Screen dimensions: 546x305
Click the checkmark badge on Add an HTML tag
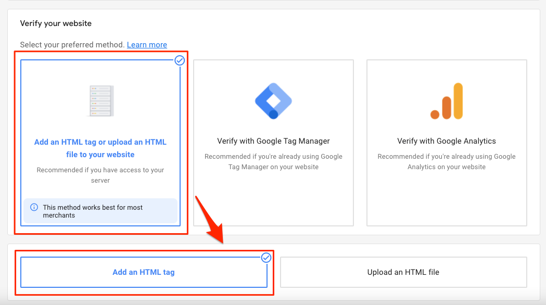tap(266, 258)
